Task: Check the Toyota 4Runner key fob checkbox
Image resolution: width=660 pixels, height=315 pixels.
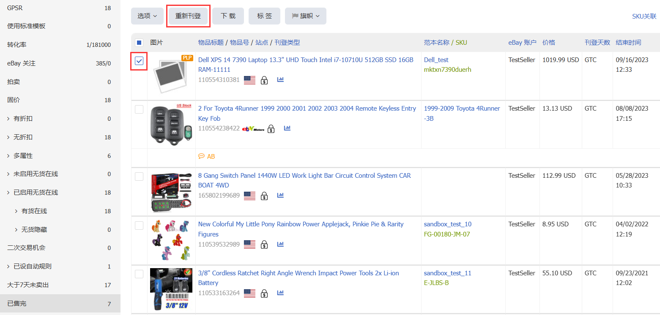Action: (x=139, y=109)
